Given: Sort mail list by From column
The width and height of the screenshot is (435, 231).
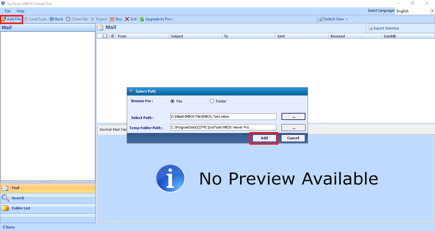Looking at the screenshot, I should 142,36.
